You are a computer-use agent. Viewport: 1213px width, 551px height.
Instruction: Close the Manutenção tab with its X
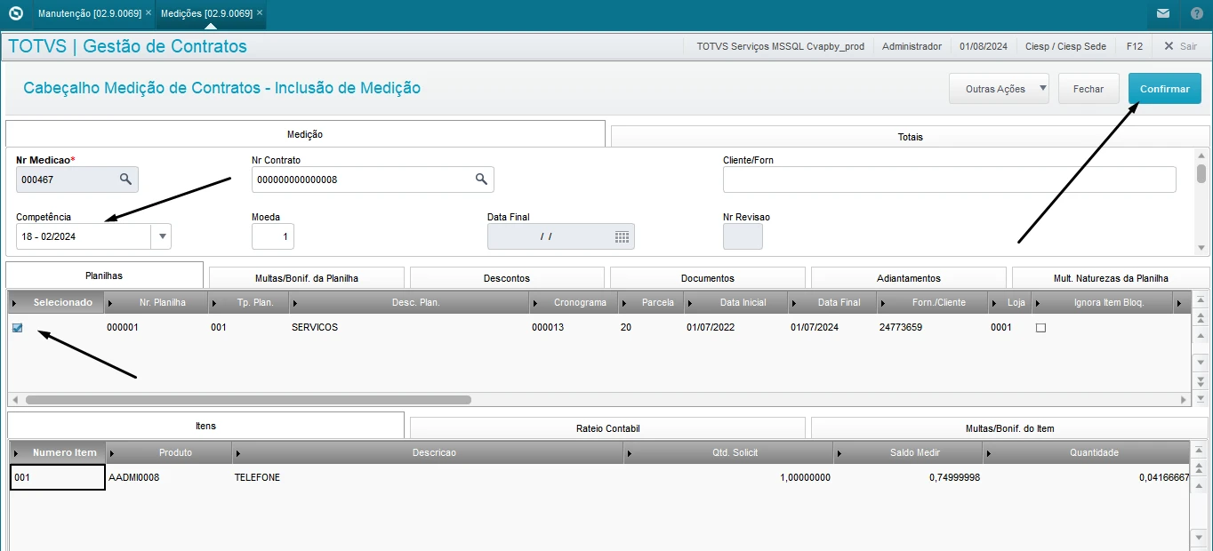pos(149,13)
